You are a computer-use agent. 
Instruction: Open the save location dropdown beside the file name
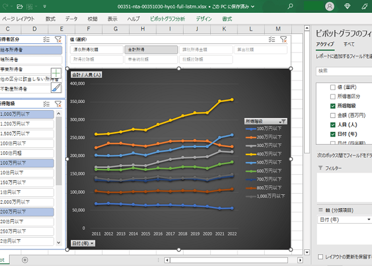(x=253, y=6)
